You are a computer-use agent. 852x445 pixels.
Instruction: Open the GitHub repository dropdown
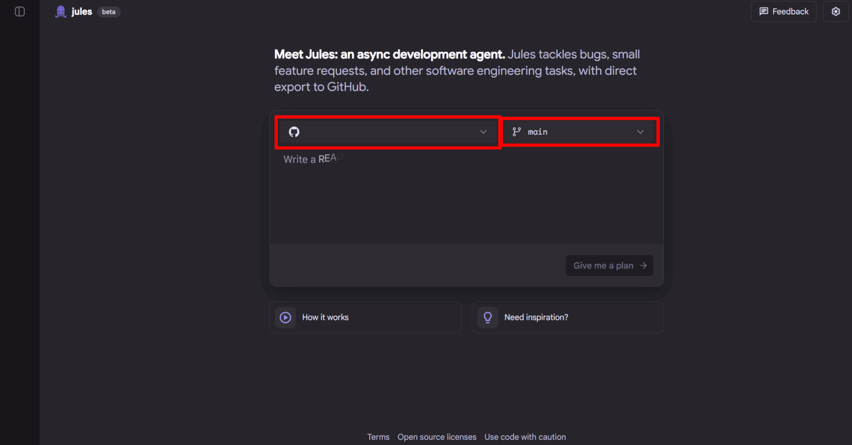tap(388, 132)
